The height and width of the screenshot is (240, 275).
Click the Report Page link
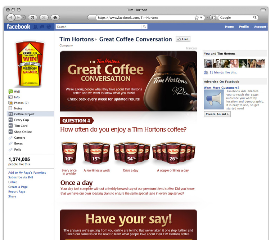(17, 192)
